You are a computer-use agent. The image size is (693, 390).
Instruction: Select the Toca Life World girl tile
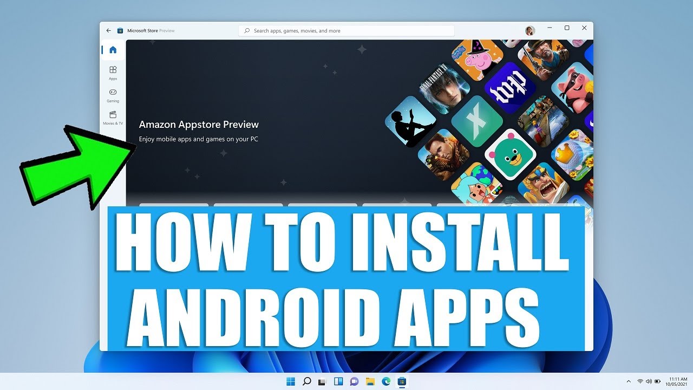476,185
